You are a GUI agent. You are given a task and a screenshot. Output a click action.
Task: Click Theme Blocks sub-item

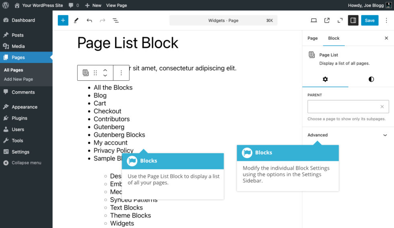(x=130, y=216)
